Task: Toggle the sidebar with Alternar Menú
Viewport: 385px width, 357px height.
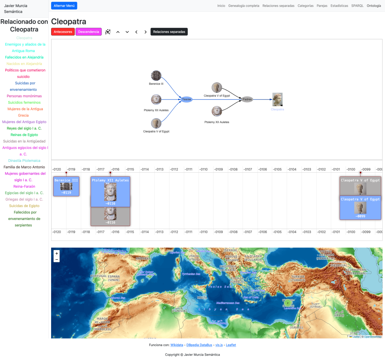Action: [x=64, y=6]
